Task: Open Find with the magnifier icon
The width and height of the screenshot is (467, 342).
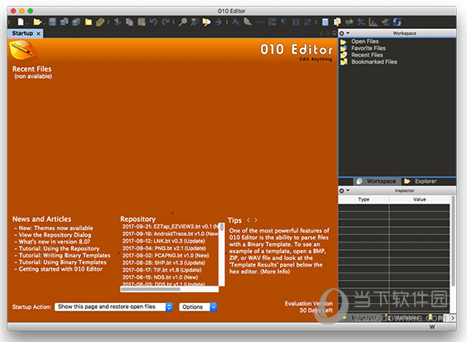Action: (x=182, y=22)
